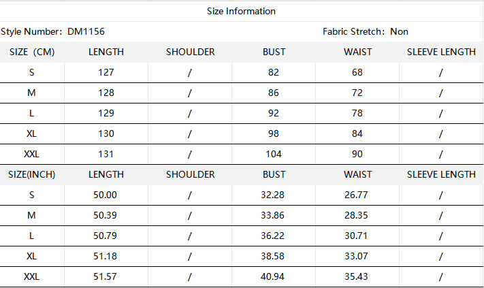The image size is (484, 288).
Task: Select the inch waist value 28.35
Action: [357, 215]
